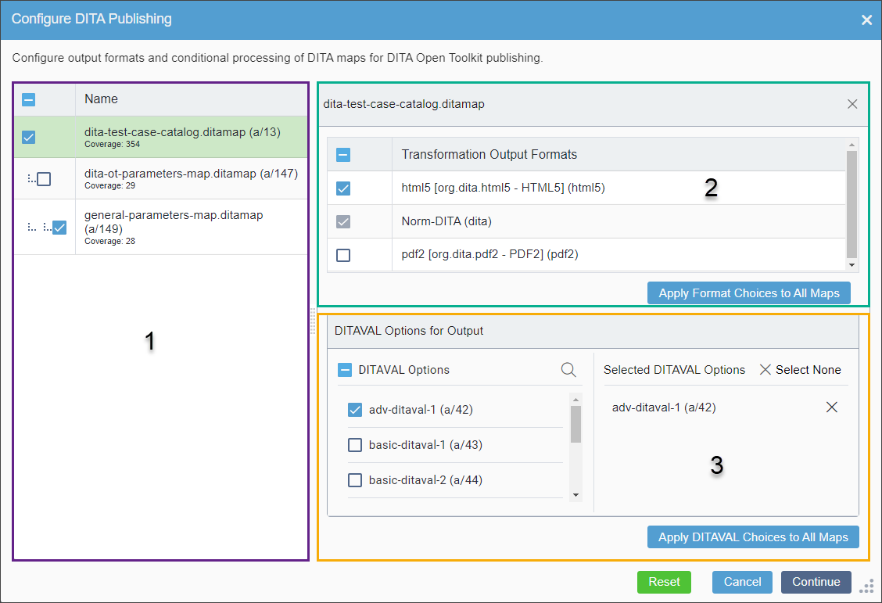Remove adv-ditaval-1 from selected DITAVAL options
Viewport: 882px width, 603px height.
click(x=831, y=407)
